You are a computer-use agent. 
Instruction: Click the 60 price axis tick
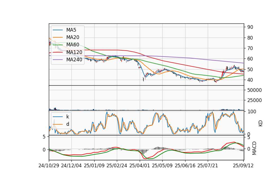click(x=250, y=59)
